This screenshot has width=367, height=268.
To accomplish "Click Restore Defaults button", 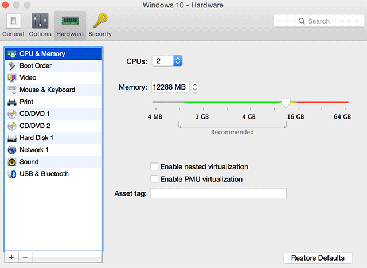I will pos(318,258).
